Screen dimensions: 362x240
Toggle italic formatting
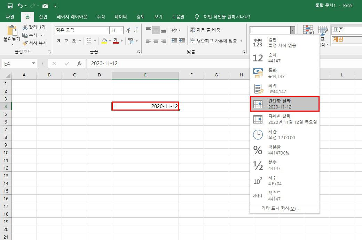(x=66, y=41)
